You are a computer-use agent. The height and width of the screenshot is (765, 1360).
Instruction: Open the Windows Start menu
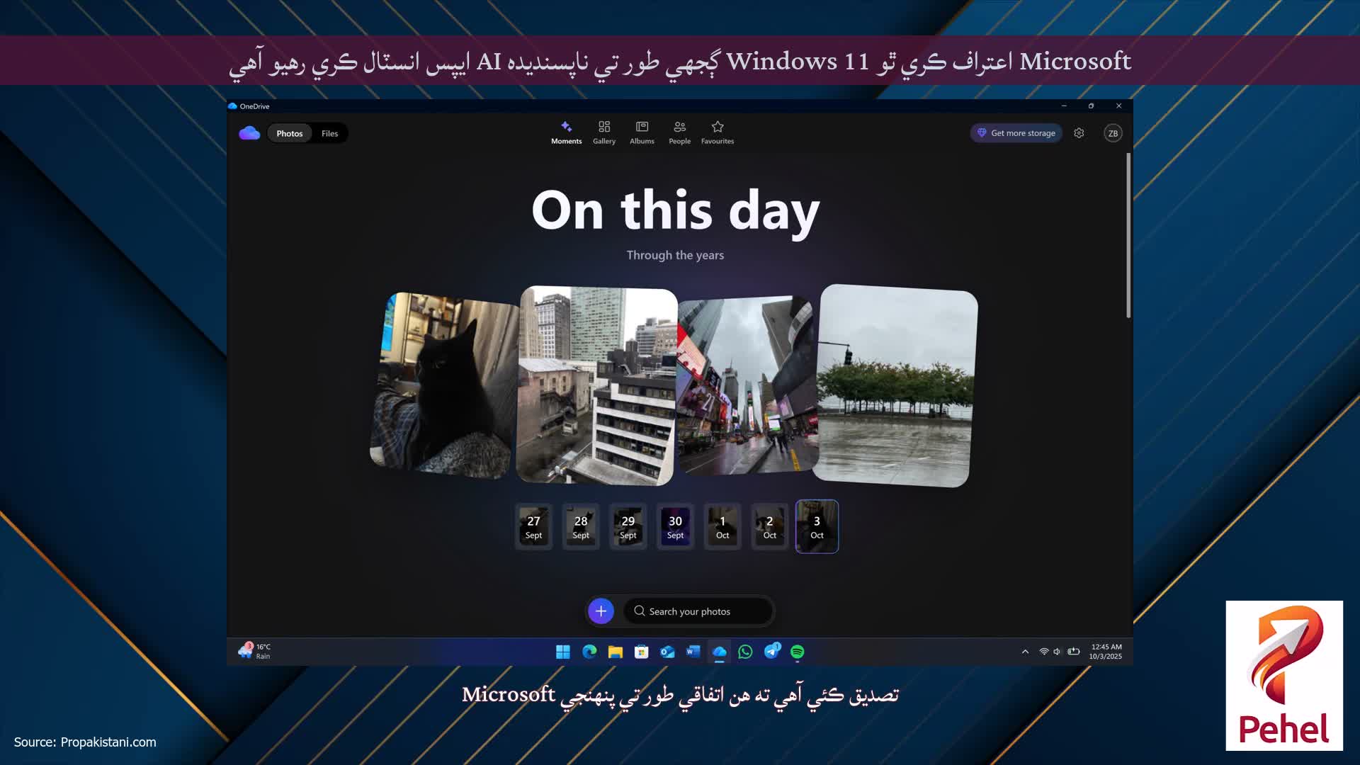click(563, 652)
